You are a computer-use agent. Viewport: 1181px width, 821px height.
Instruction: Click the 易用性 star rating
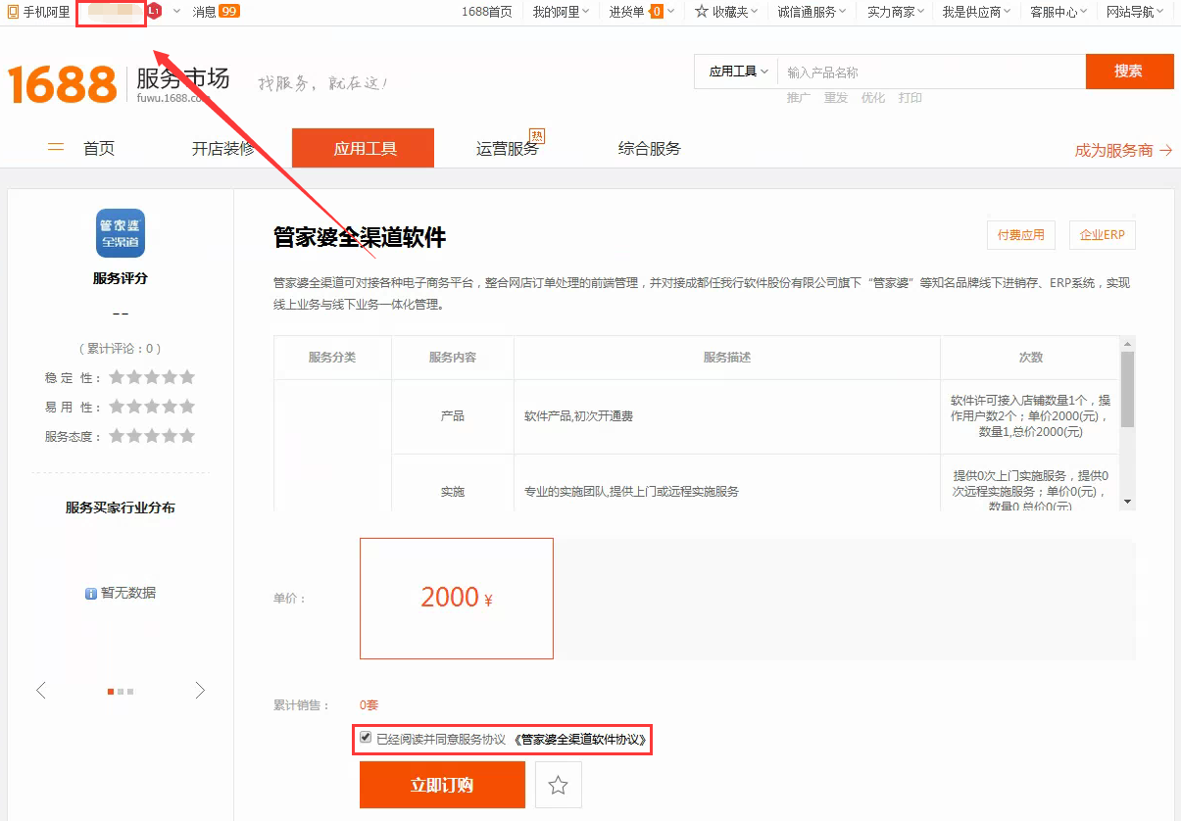click(x=152, y=407)
